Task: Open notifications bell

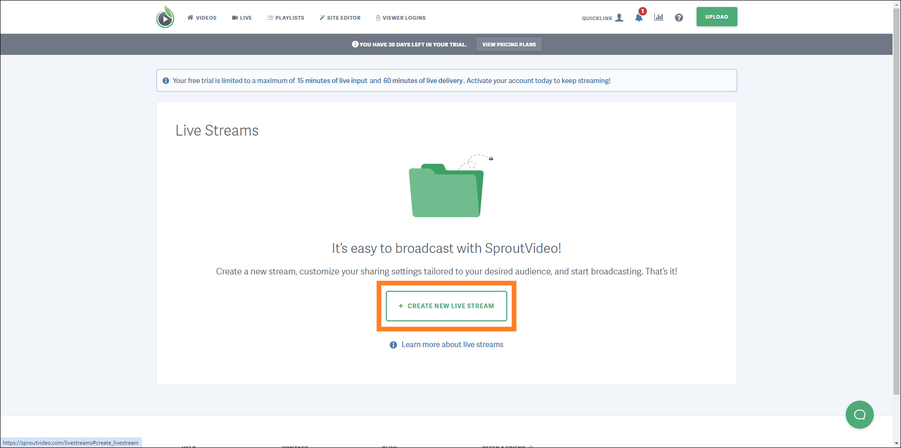Action: 639,17
